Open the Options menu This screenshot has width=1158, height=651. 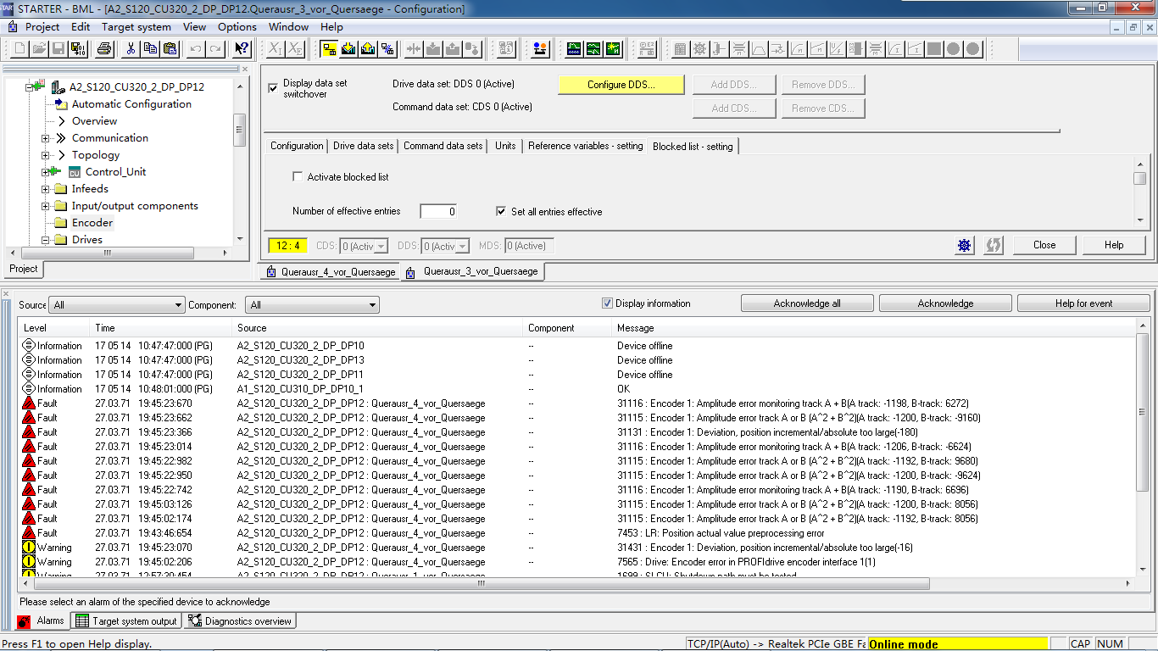click(237, 26)
